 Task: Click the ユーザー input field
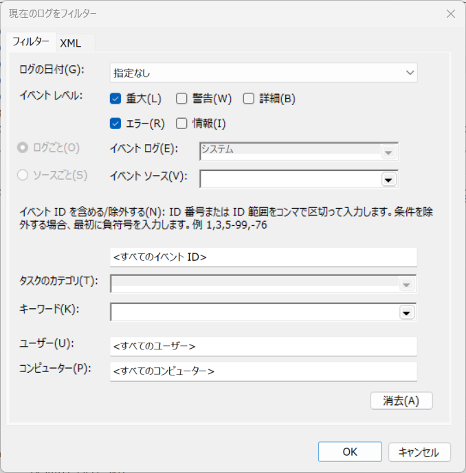[263, 346]
